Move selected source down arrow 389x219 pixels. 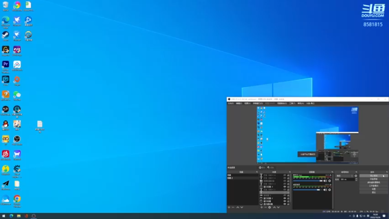click(x=278, y=207)
